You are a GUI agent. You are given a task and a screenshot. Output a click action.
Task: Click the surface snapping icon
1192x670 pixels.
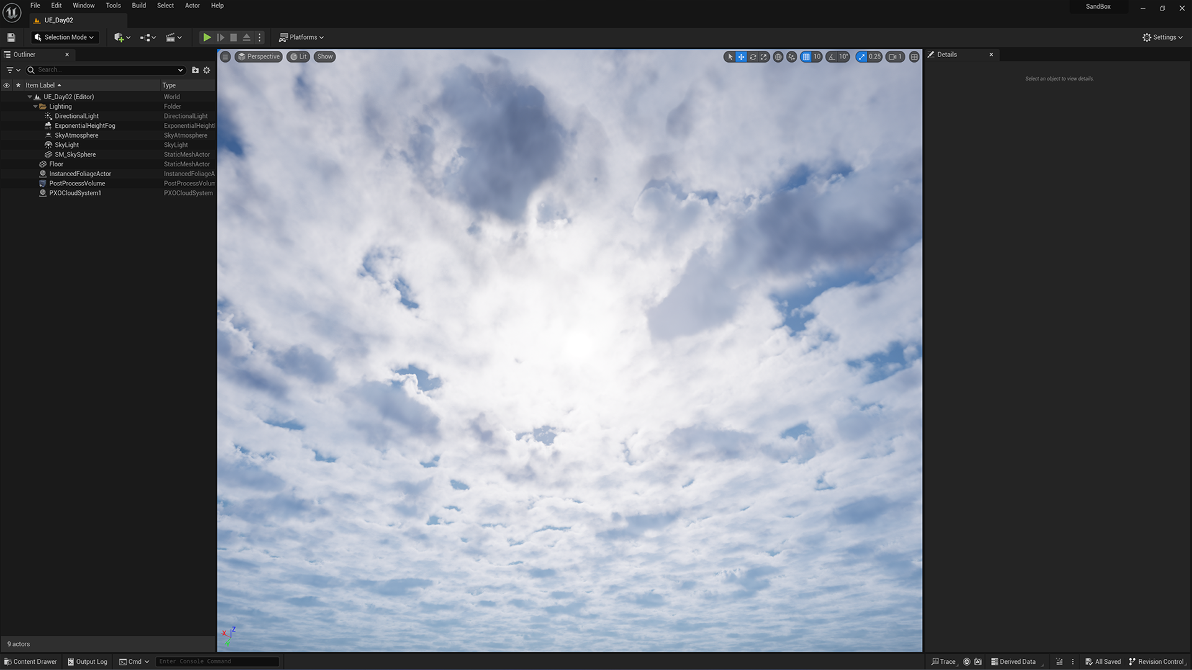791,56
